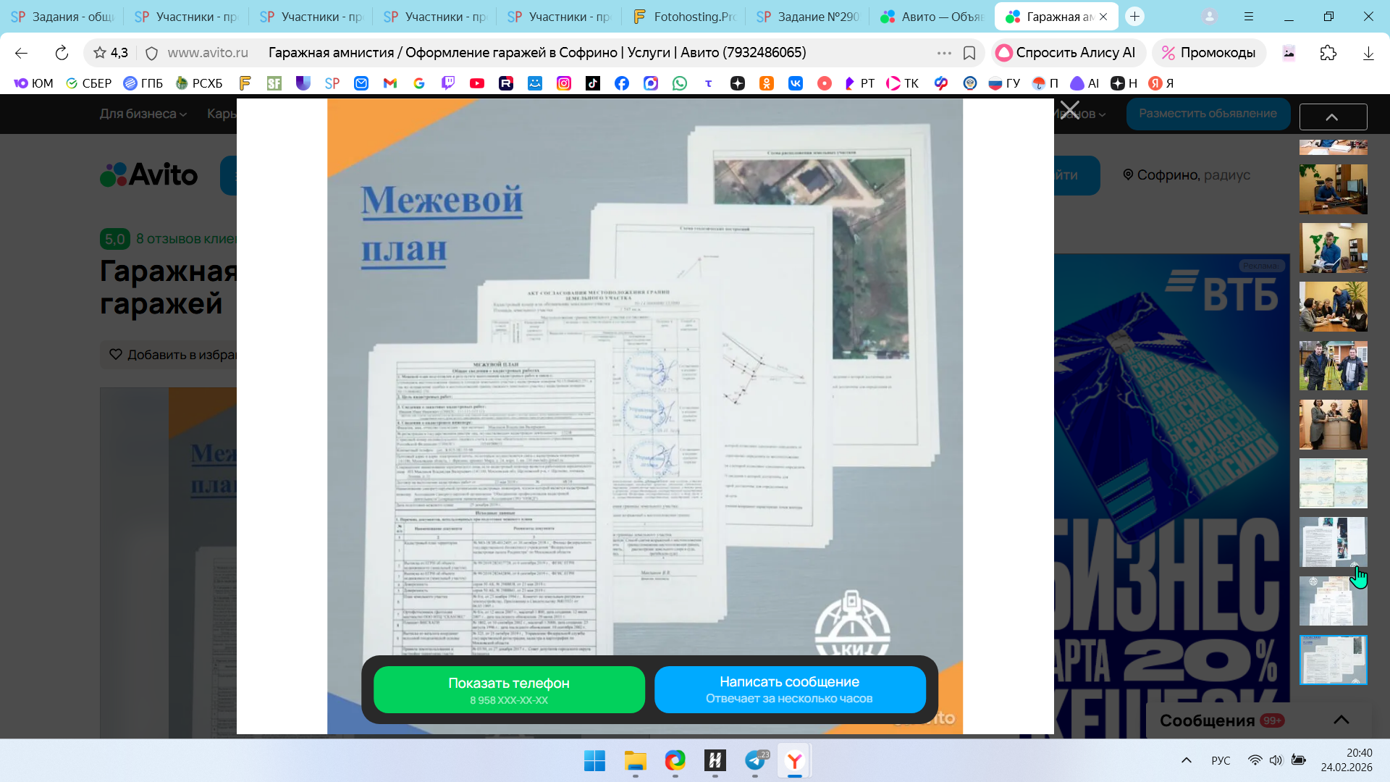Viewport: 1390px width, 782px height.
Task: Select the certificates photo thumbnail
Action: 1333,483
